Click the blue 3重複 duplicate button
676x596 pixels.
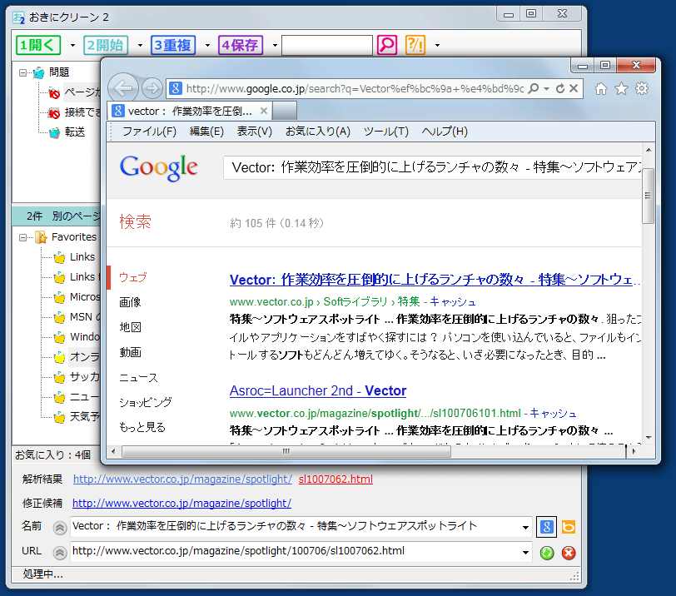173,45
